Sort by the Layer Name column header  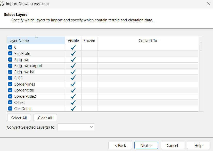point(19,41)
